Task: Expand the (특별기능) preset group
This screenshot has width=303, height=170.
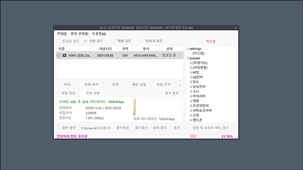Action: click(x=191, y=63)
